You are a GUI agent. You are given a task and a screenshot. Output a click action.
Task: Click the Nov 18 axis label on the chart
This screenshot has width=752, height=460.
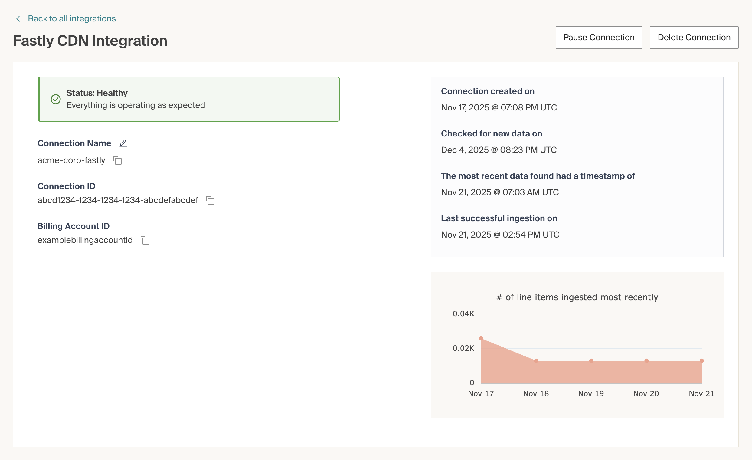536,393
